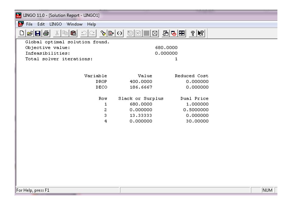The width and height of the screenshot is (292, 219).
Task: Open the Window menu
Action: coord(75,24)
